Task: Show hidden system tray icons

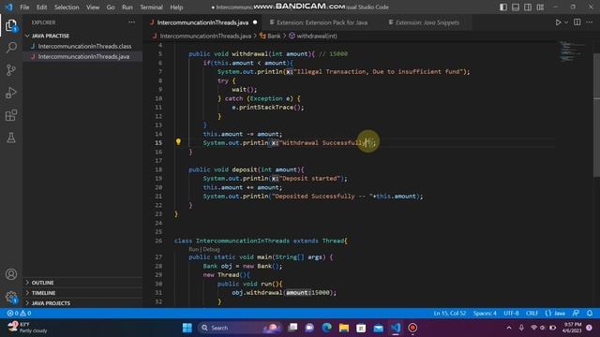Action: pyautogui.click(x=509, y=328)
